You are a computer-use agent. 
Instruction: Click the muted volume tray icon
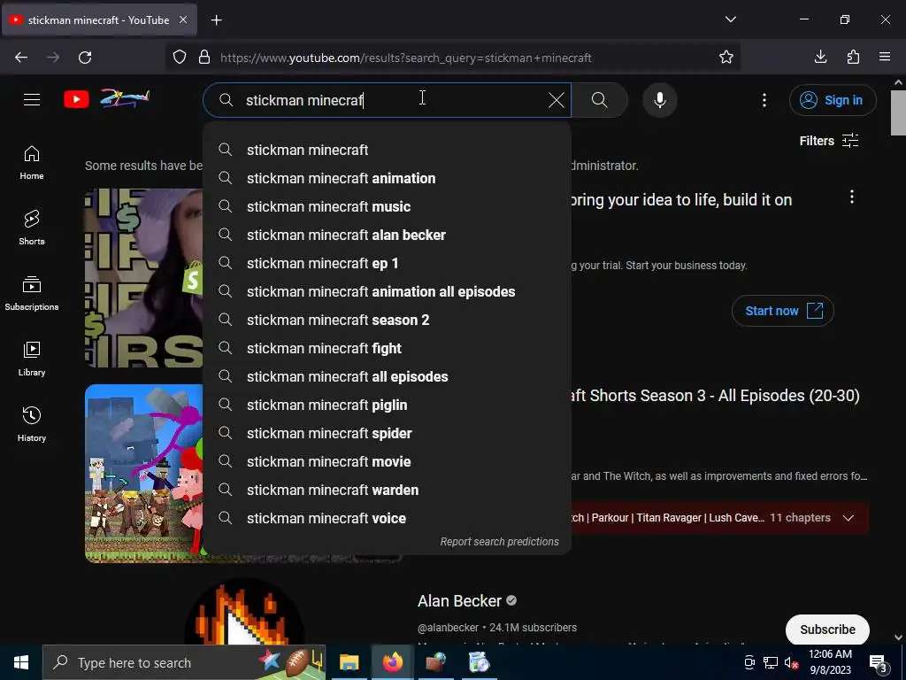790,662
